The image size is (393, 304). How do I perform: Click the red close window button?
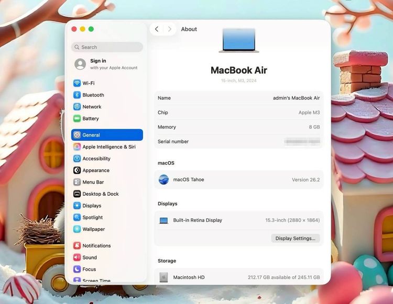click(74, 29)
